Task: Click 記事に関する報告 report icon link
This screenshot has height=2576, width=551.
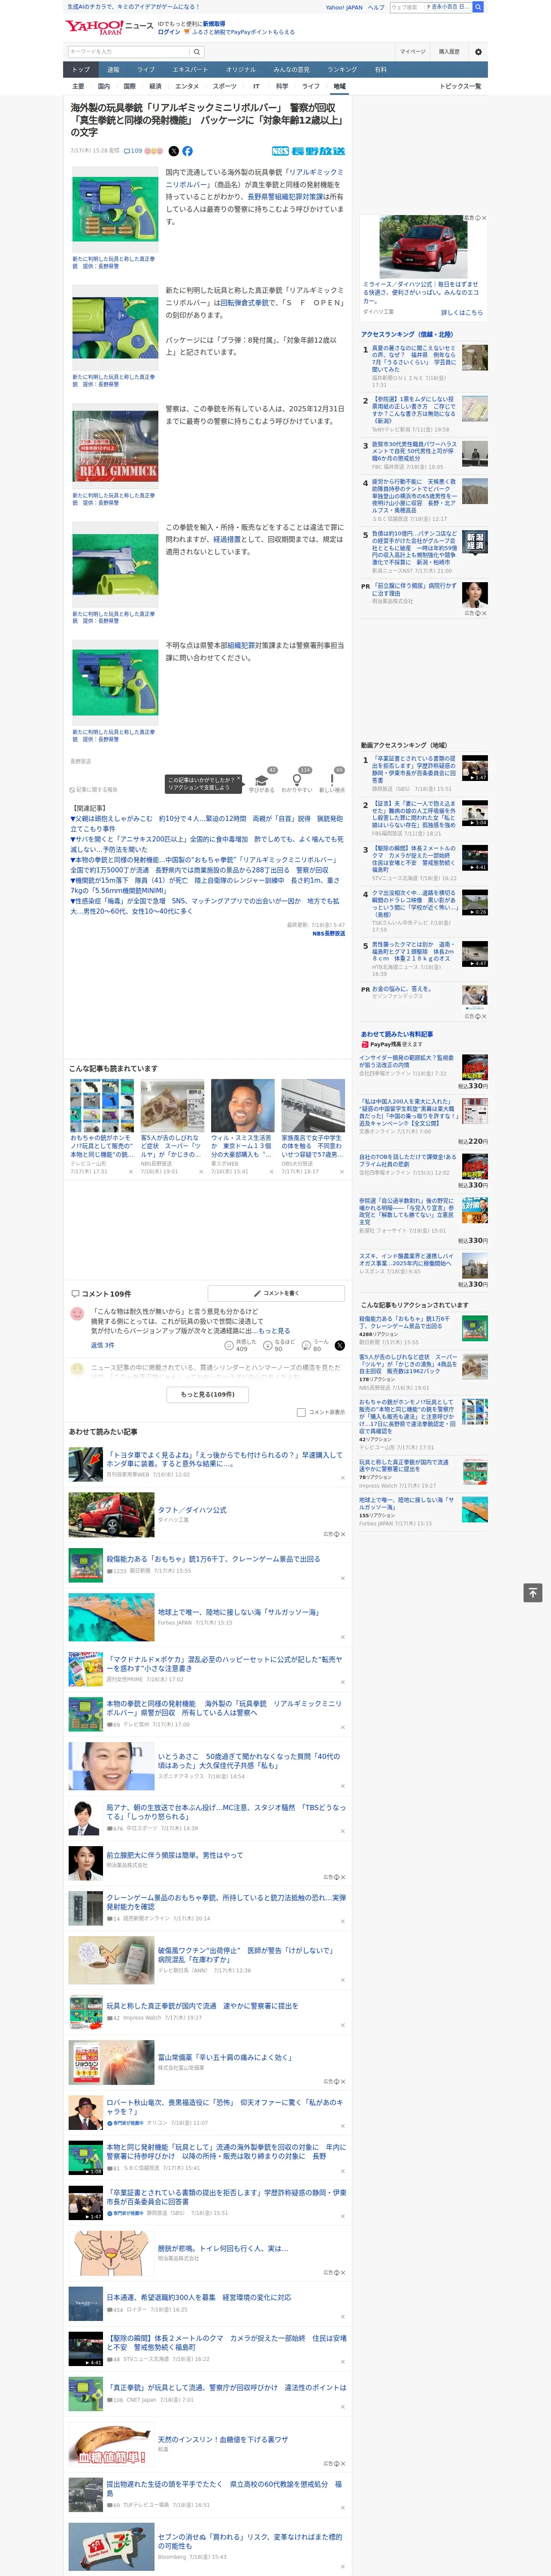Action: click(x=93, y=789)
